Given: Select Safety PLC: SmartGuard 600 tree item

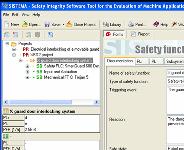Looking at the screenshot, I should point(72,66).
